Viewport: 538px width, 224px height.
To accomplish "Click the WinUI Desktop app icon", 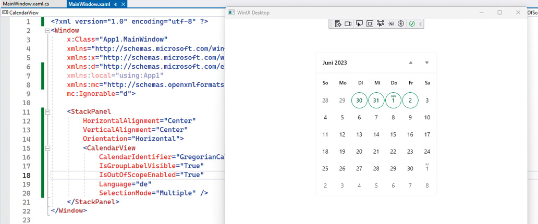I will pyautogui.click(x=231, y=13).
